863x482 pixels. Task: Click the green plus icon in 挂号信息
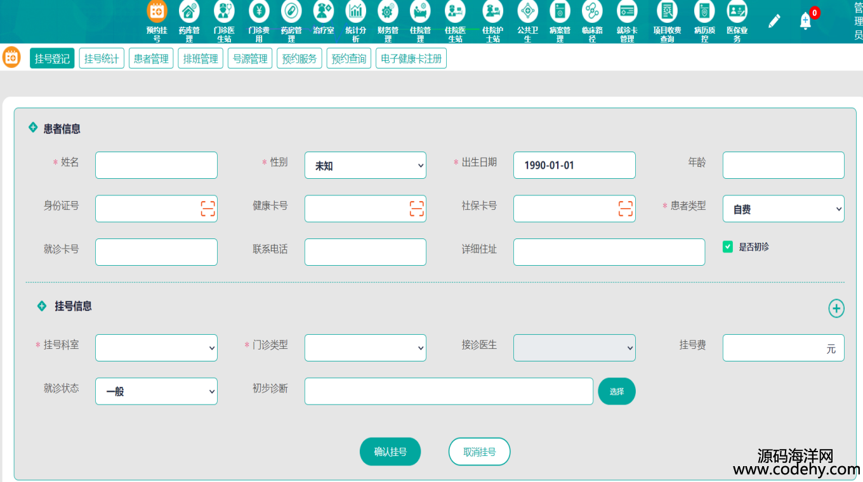(x=836, y=308)
